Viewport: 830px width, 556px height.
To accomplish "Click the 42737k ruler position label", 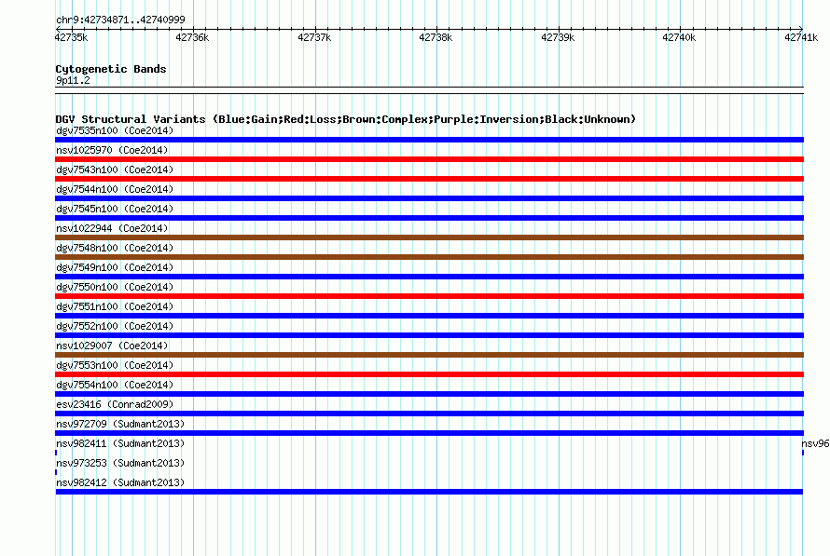I will (314, 37).
